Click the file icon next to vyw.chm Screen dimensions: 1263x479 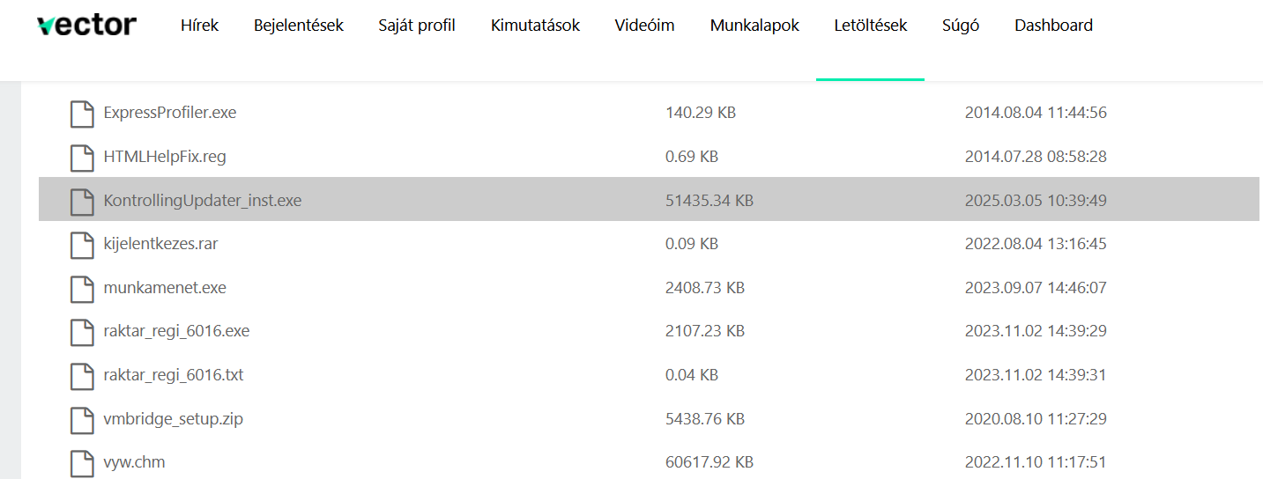(x=82, y=462)
